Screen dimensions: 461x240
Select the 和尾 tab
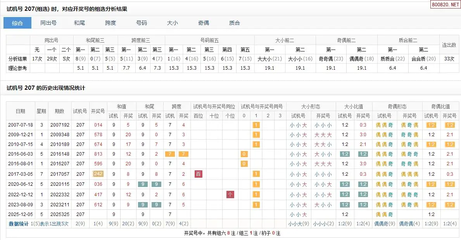coord(79,23)
